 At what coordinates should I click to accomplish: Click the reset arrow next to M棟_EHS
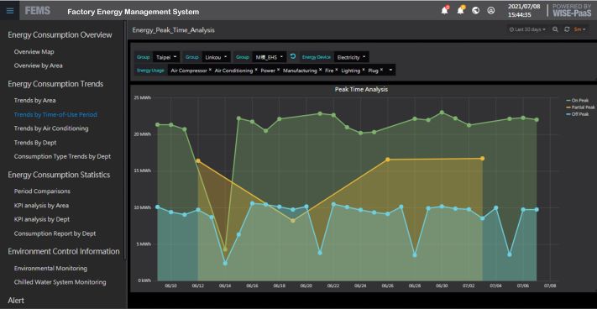[293, 57]
